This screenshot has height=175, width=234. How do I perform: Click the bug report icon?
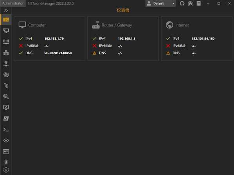pos(190,4)
